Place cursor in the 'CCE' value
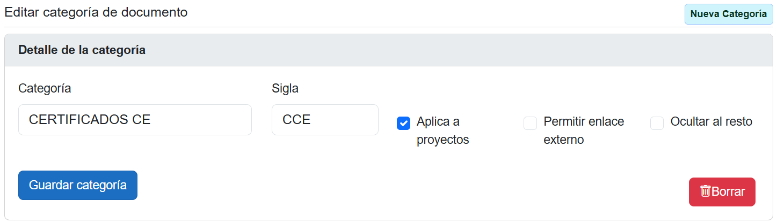Viewport: 777px width, 223px height. (296, 120)
